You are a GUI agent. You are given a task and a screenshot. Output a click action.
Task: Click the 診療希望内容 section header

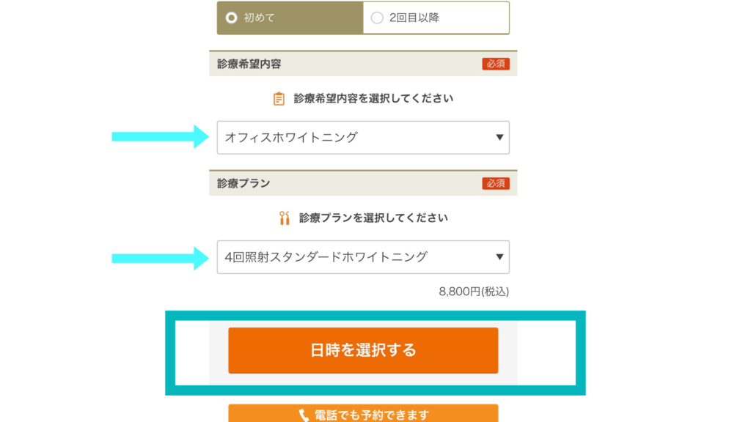(363, 64)
